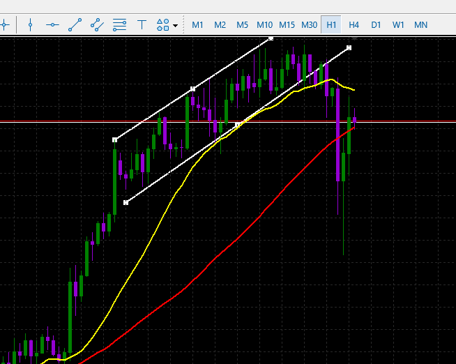Switch to the M15 timeframe
This screenshot has width=456, height=364.
287,25
